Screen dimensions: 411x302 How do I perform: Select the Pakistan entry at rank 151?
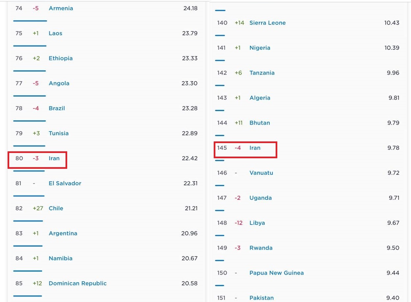[x=261, y=298]
